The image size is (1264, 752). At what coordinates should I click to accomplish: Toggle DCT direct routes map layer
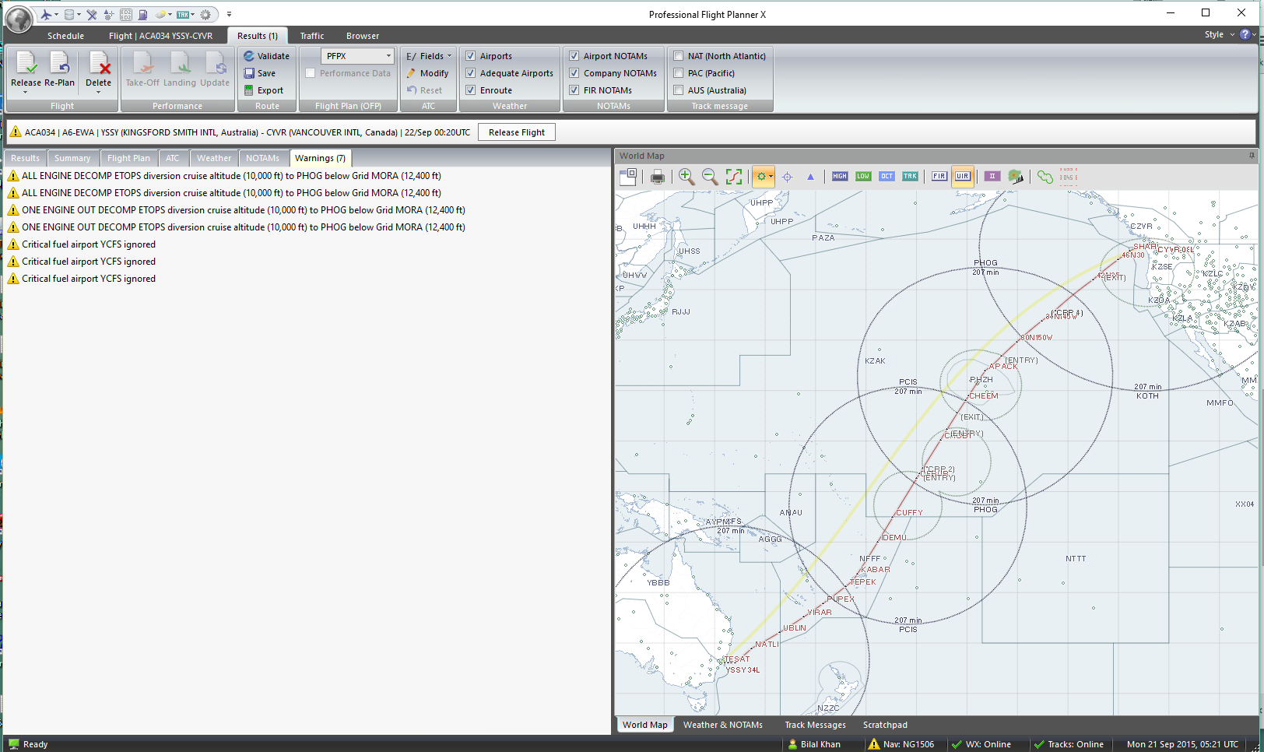click(x=887, y=177)
